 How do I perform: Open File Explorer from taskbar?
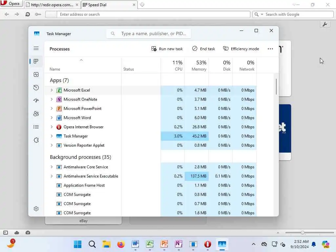point(107,244)
